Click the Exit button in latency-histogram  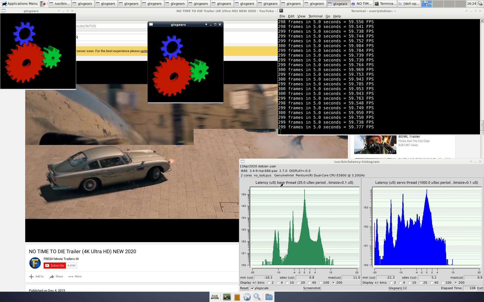tap(480, 288)
